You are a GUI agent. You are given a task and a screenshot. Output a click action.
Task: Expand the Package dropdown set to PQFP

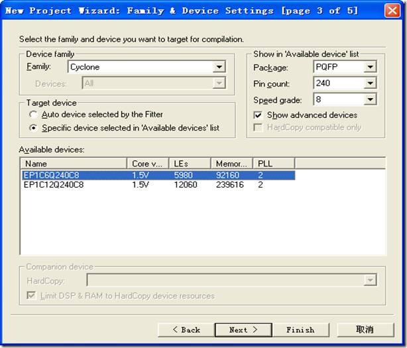[x=369, y=67]
